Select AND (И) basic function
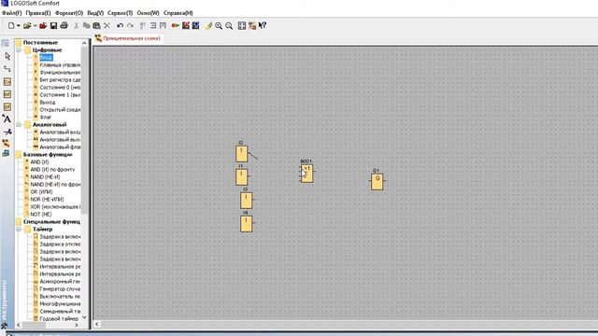The height and width of the screenshot is (336, 598). 39,162
